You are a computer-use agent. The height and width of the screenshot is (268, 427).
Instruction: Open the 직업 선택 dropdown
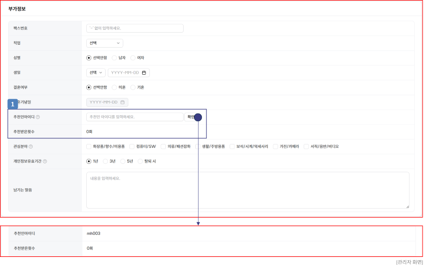(105, 43)
